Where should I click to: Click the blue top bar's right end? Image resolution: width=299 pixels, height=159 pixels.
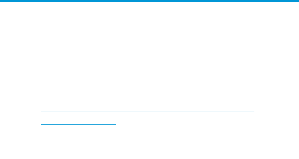click(297, 1)
